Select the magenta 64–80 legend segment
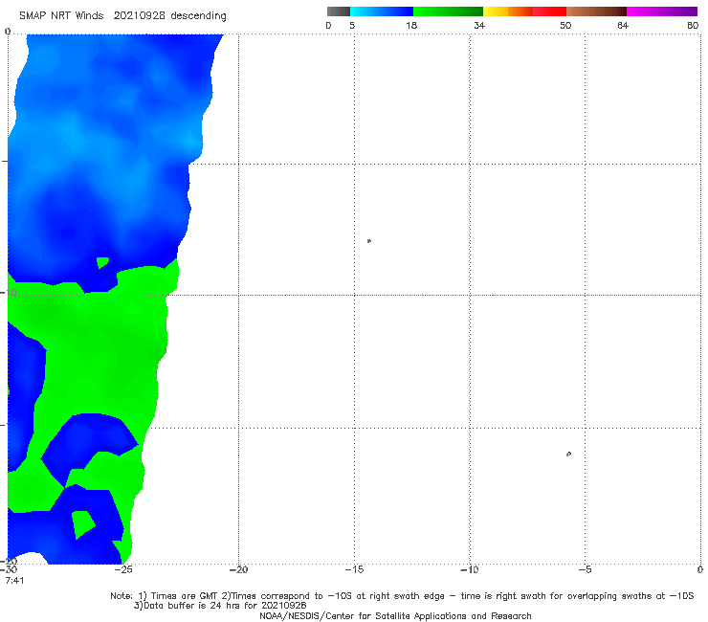This screenshot has width=708, height=622. pos(662,11)
